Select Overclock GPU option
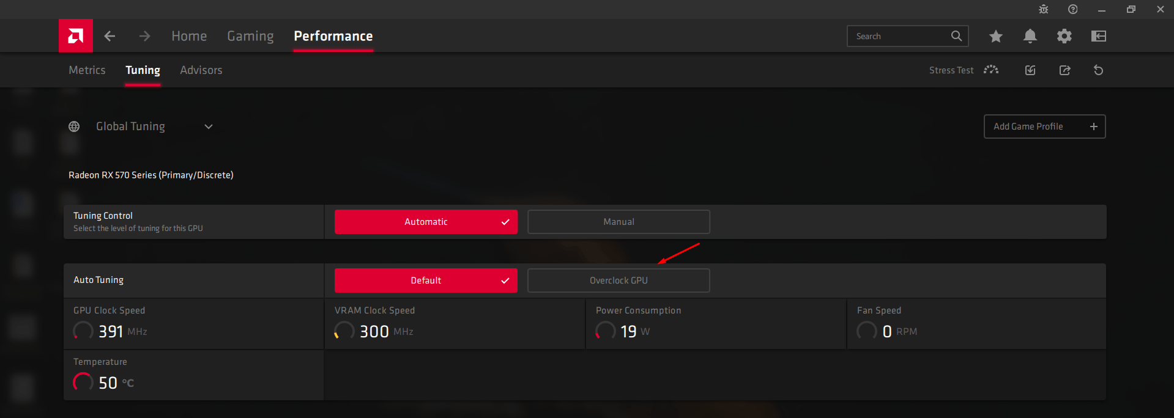 [619, 280]
